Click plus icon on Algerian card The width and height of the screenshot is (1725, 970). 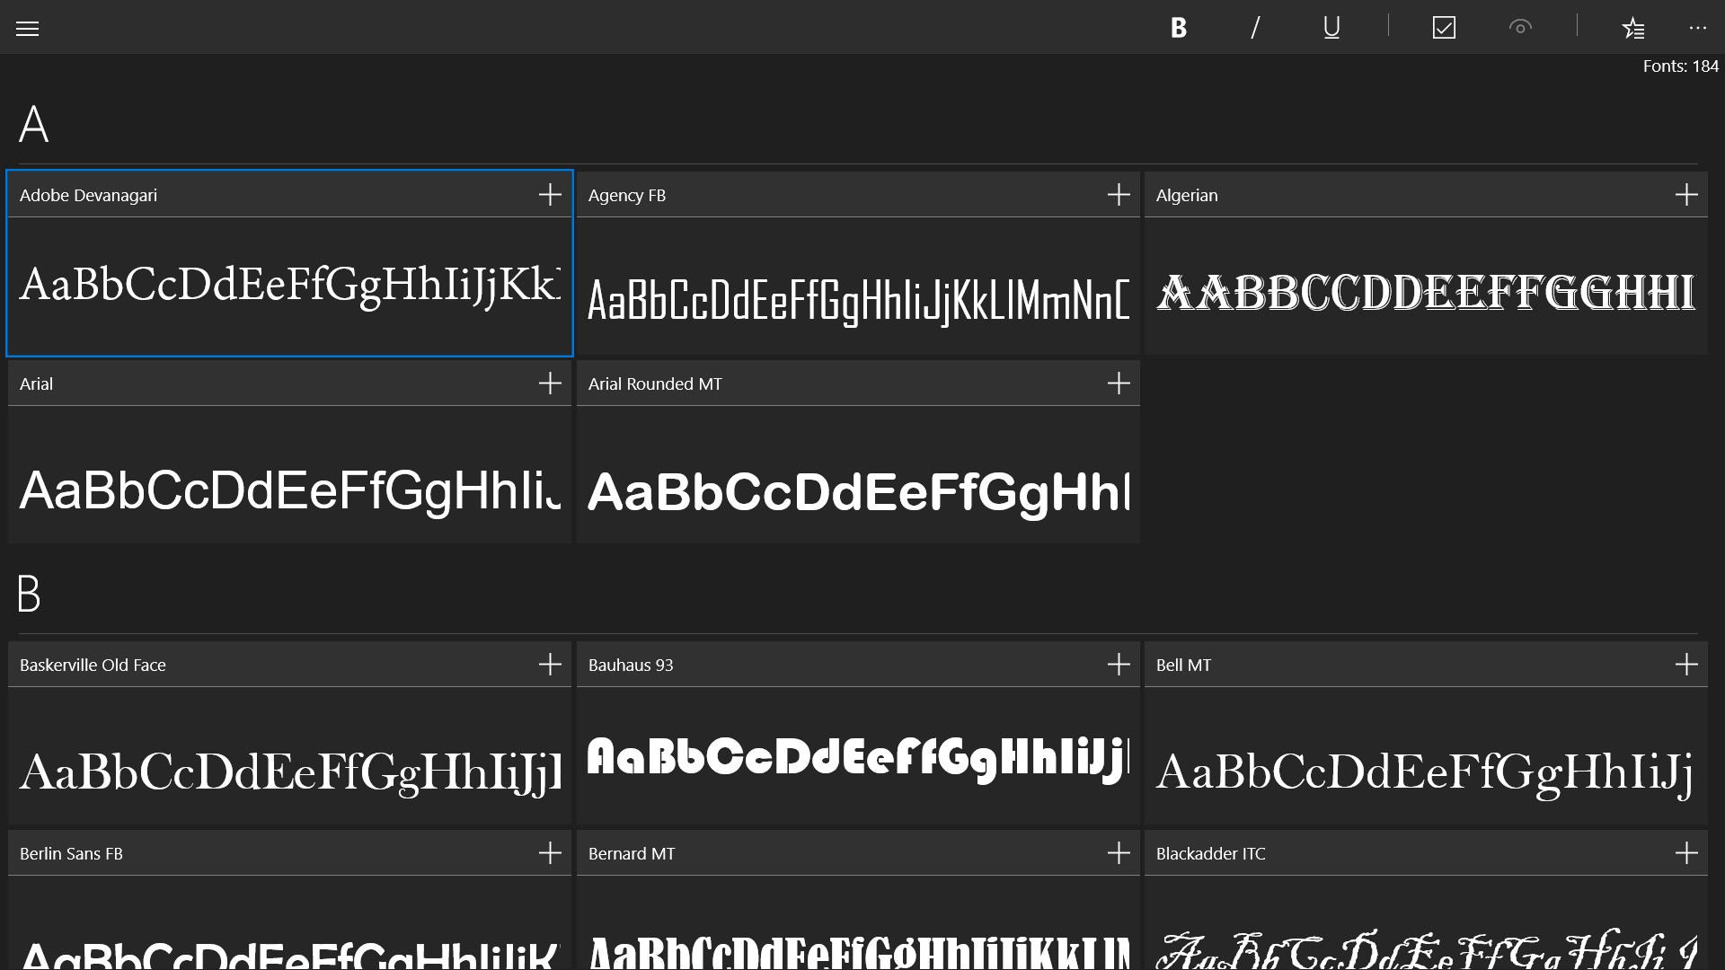pos(1686,195)
